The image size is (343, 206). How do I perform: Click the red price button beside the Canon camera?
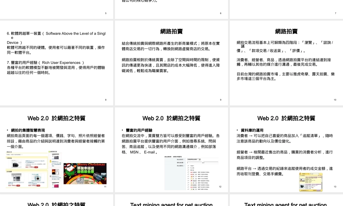(36, 168)
